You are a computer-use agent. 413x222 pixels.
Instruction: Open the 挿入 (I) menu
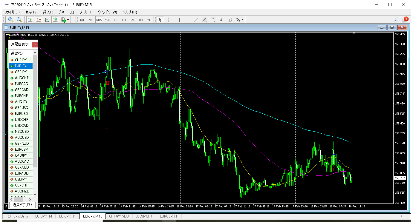pyautogui.click(x=48, y=12)
